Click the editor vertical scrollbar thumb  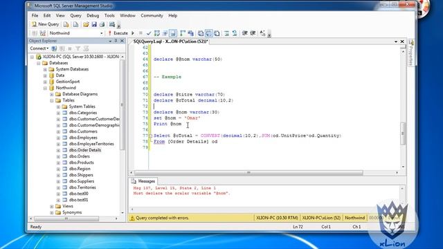[403, 133]
